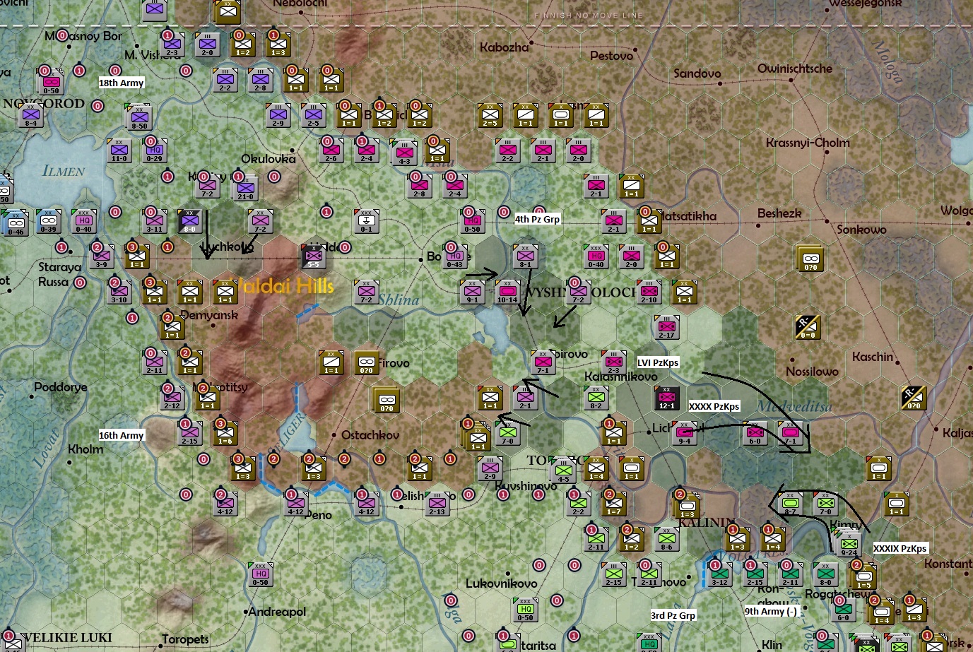This screenshot has width=973, height=652.
Task: Select the 3-9 counter near Staraya Russa
Action: pyautogui.click(x=102, y=256)
